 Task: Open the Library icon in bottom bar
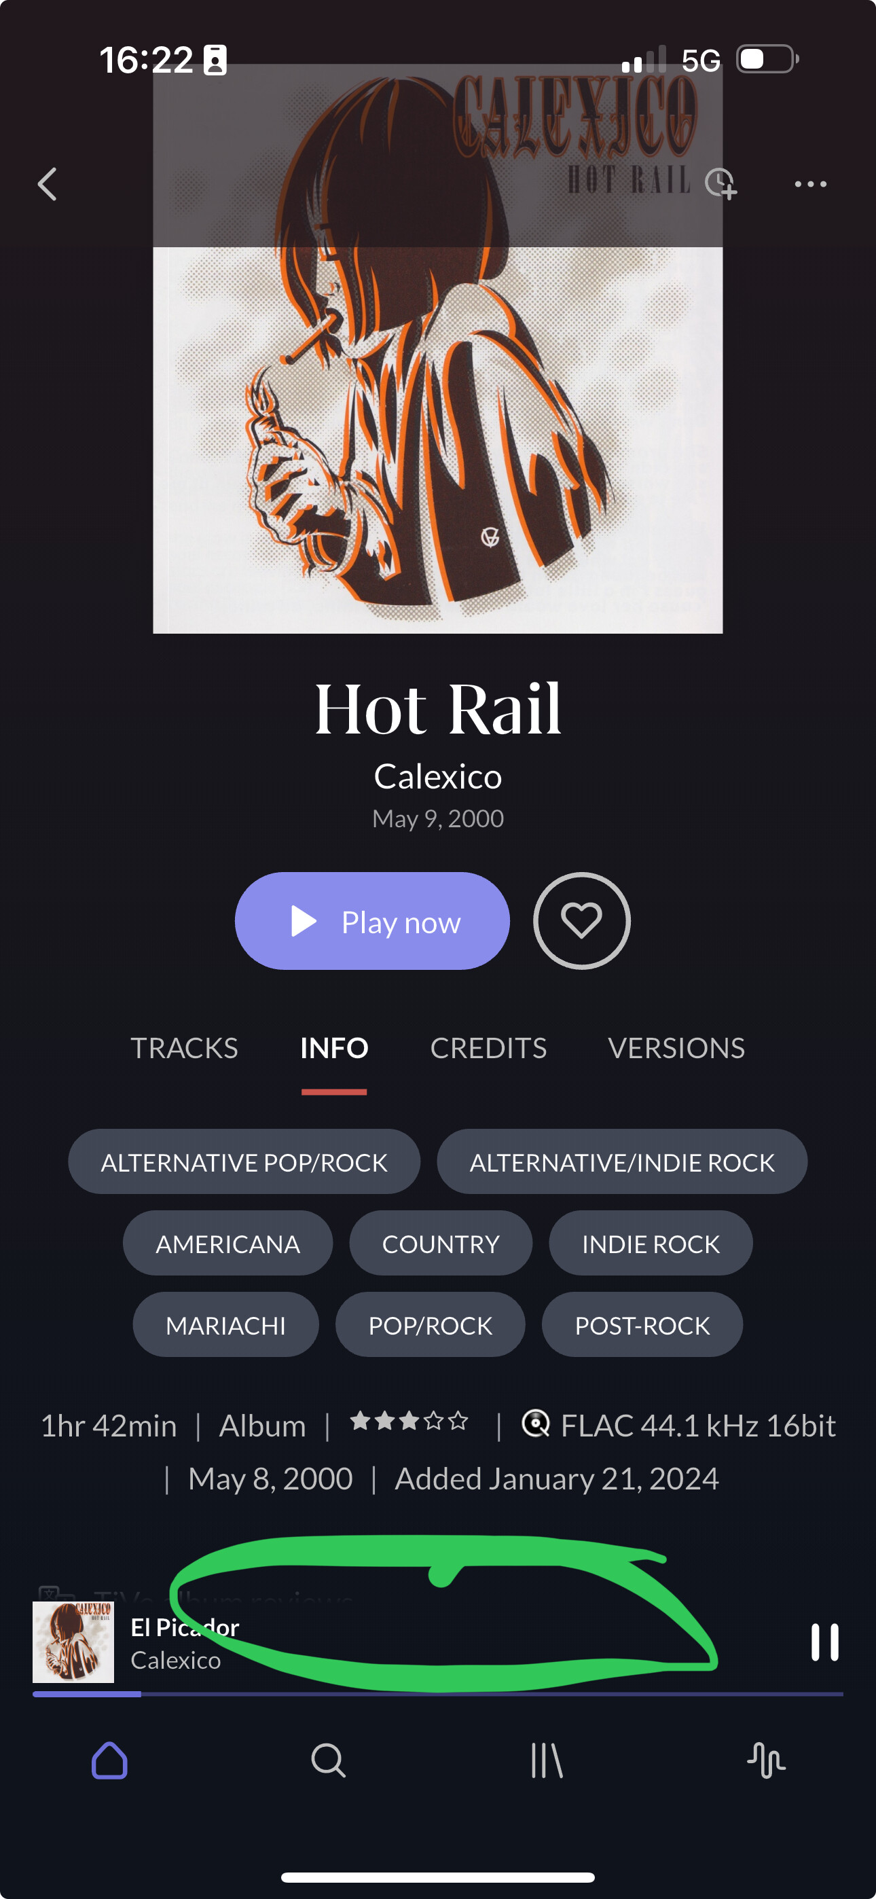547,1760
